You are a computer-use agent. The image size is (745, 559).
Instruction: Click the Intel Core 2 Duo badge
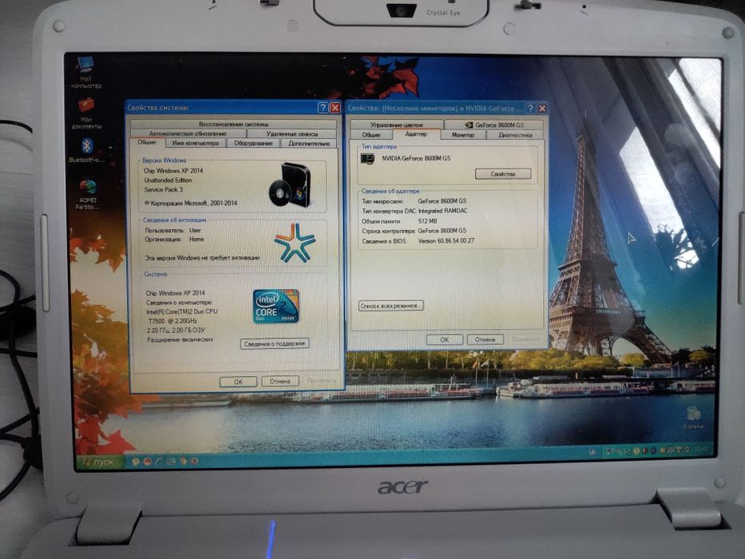(275, 306)
